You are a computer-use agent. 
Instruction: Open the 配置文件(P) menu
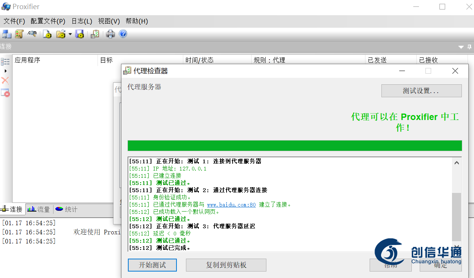tap(48, 21)
